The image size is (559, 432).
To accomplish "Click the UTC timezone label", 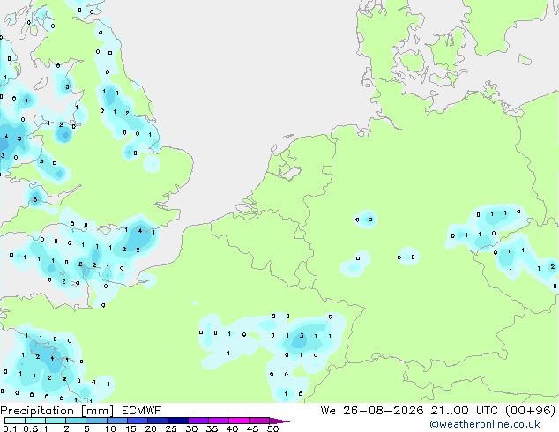I will (x=487, y=411).
